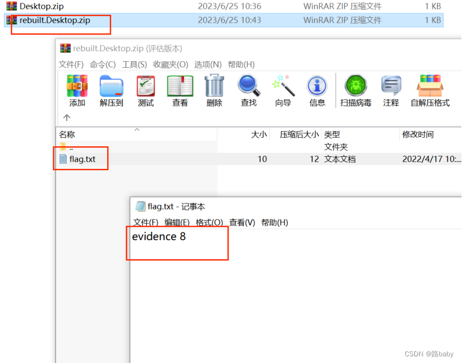Image resolution: width=462 pixels, height=363 pixels.
Task: Launch the 向导 (Wizard) wand icon
Action: coord(283,86)
